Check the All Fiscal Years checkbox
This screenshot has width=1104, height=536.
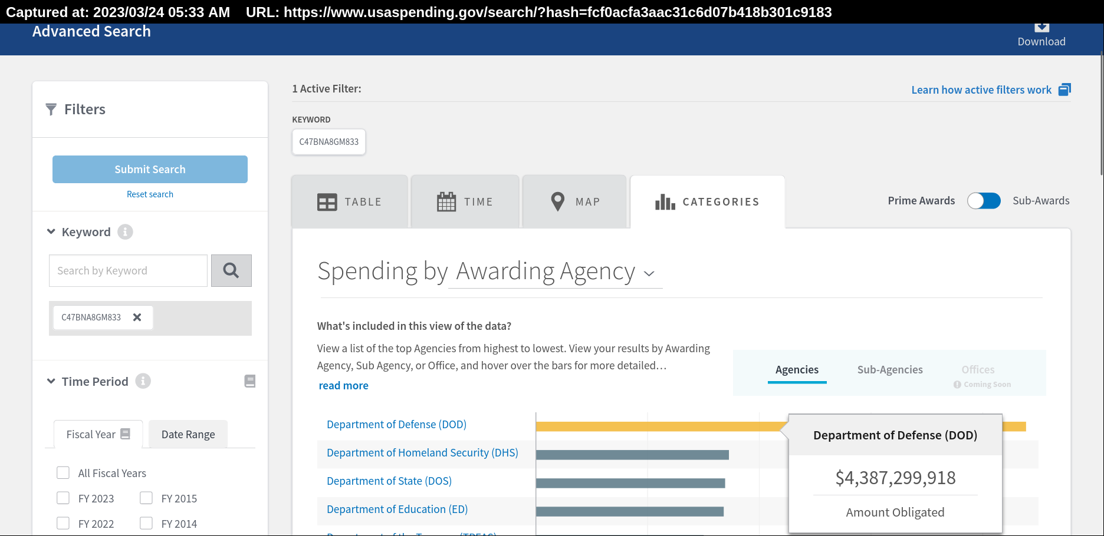click(63, 473)
